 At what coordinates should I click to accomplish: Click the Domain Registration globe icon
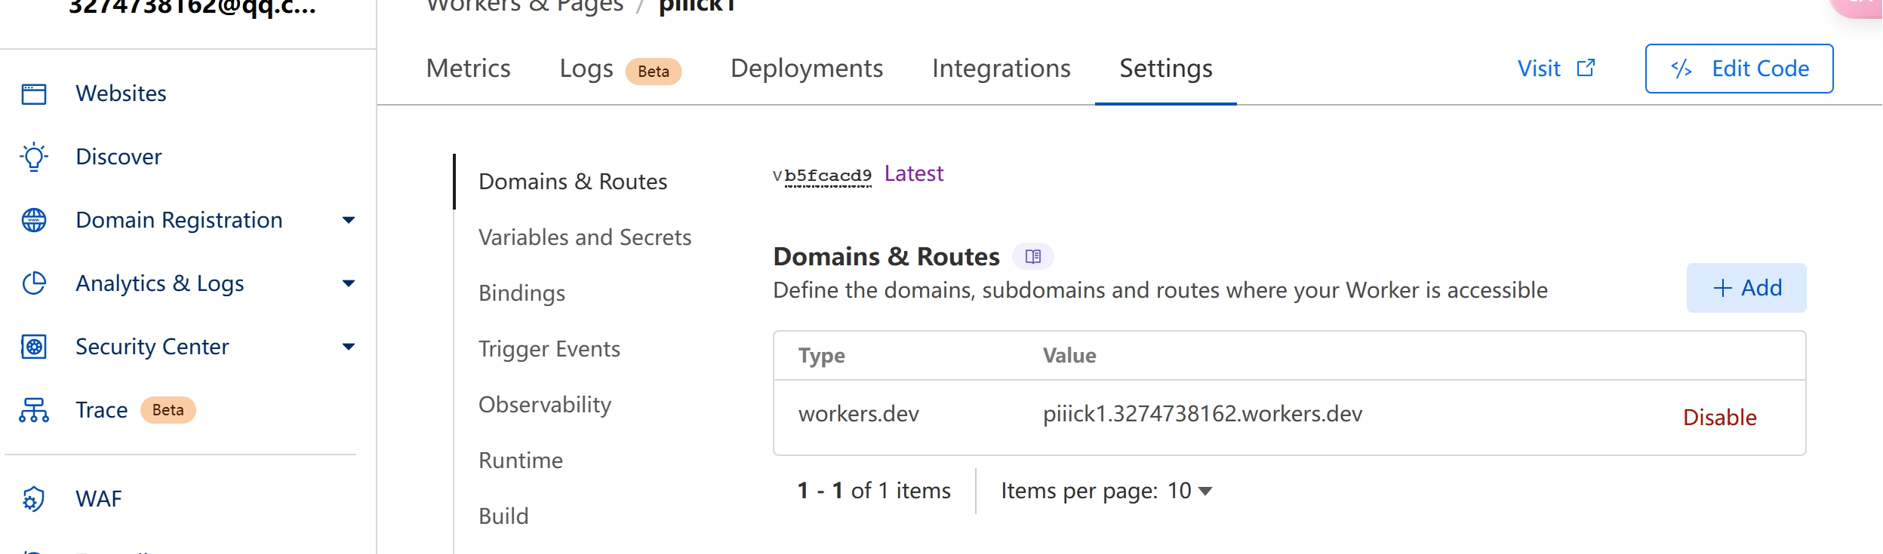click(x=34, y=220)
